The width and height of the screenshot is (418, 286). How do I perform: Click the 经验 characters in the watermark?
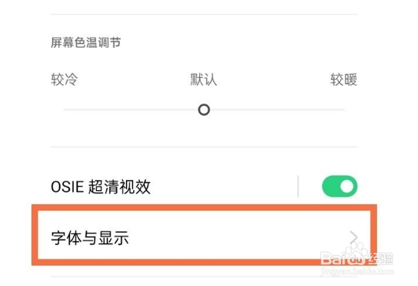[x=381, y=258]
